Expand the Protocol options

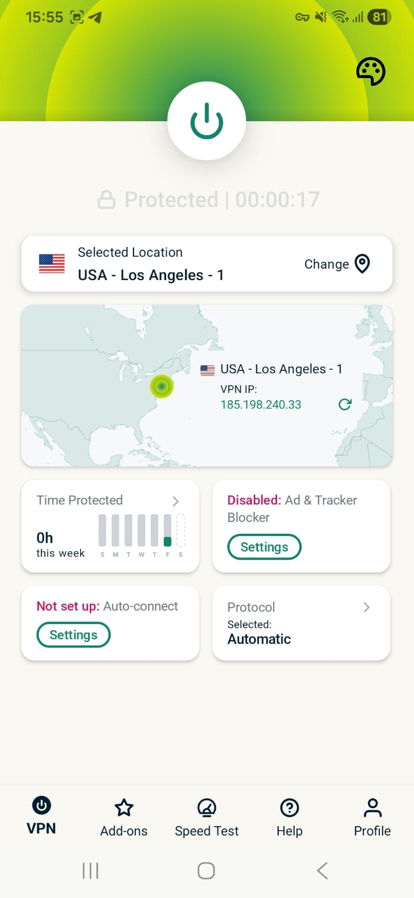pos(366,607)
